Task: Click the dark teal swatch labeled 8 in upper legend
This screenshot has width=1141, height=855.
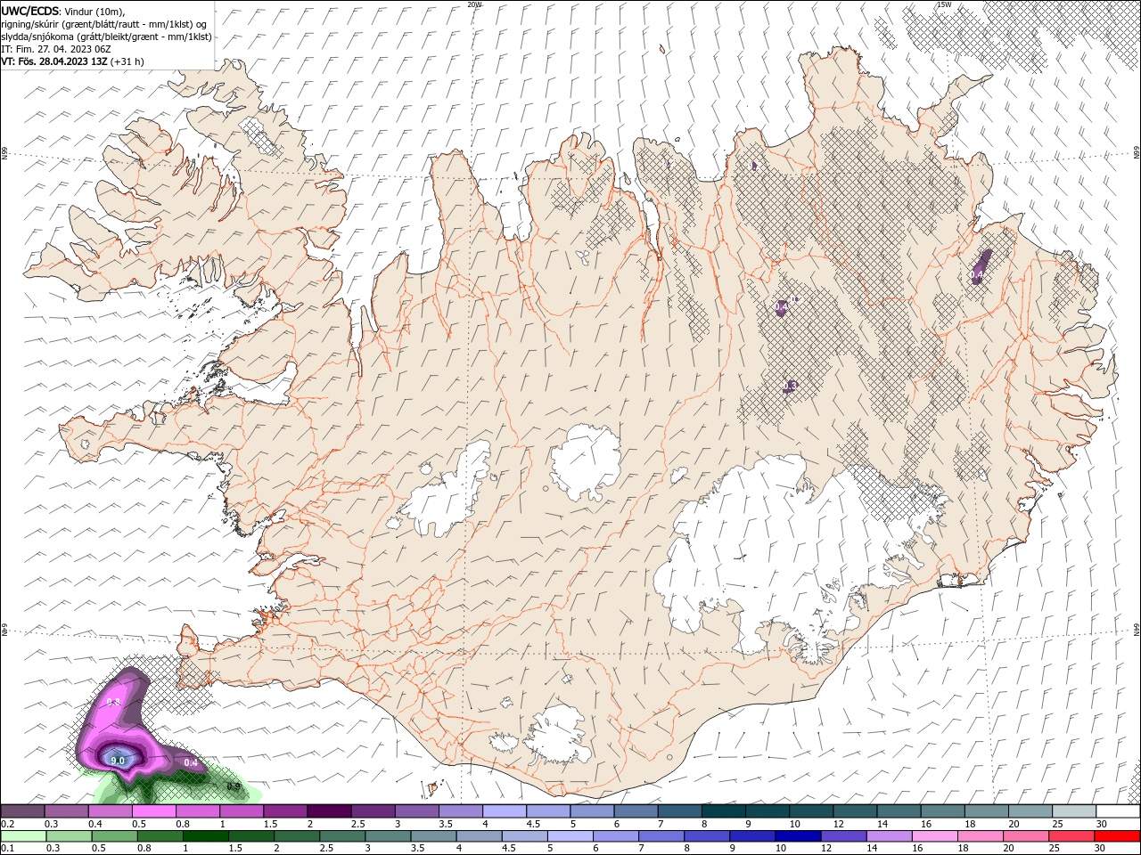Action: coord(725,811)
